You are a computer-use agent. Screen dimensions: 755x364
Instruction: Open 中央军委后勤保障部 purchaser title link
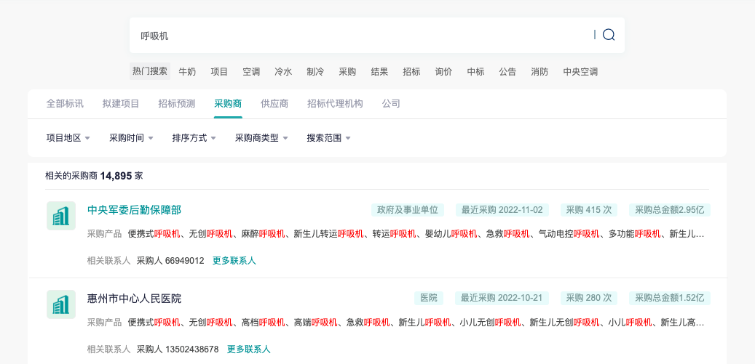[135, 210]
